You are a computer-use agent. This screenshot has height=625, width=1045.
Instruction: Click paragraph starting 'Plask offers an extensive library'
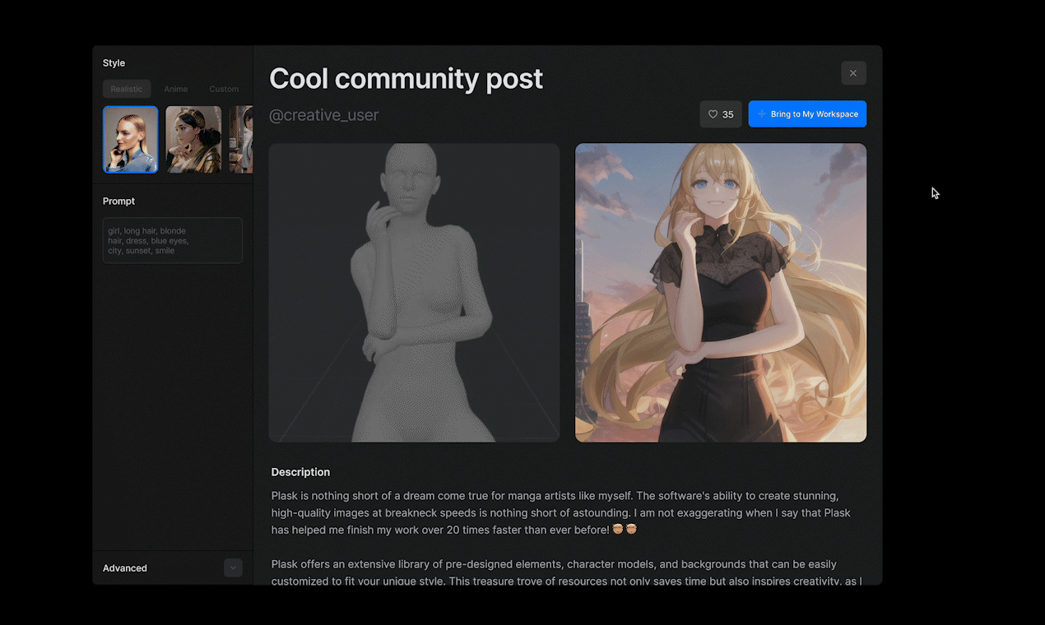point(567,572)
